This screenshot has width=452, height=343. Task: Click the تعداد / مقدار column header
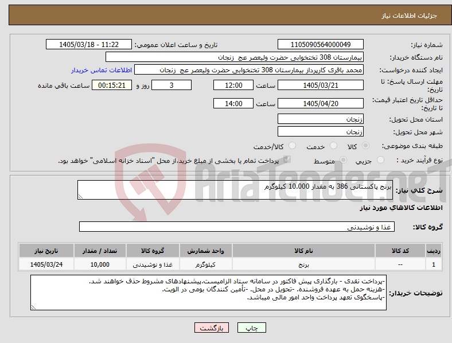(x=100, y=251)
